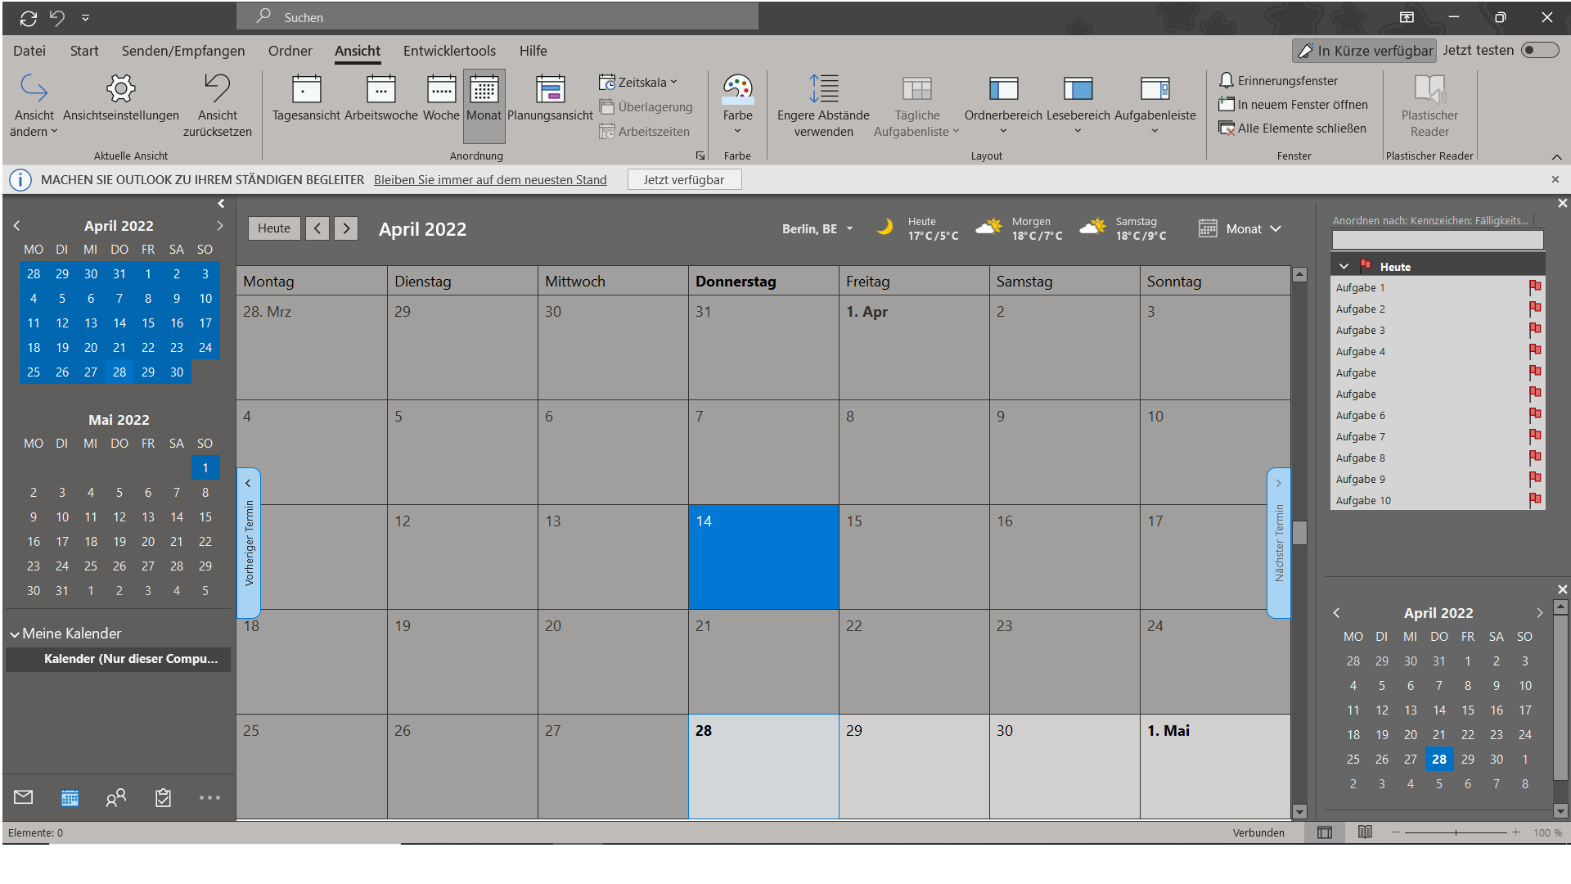Screen dimensions: 1571x884
Task: Click the Suchen search field
Action: (x=499, y=17)
